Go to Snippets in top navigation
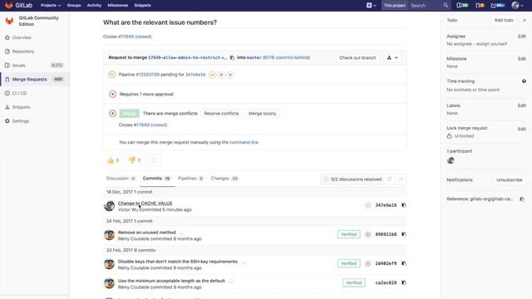Screen dimensions: 532x299 point(142,6)
